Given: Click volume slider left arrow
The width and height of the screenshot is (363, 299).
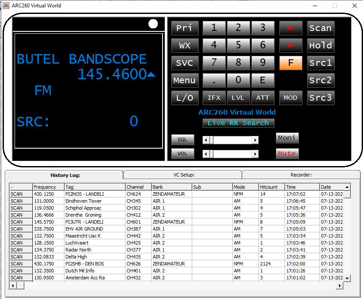Looking at the screenshot, I should pyautogui.click(x=206, y=154).
